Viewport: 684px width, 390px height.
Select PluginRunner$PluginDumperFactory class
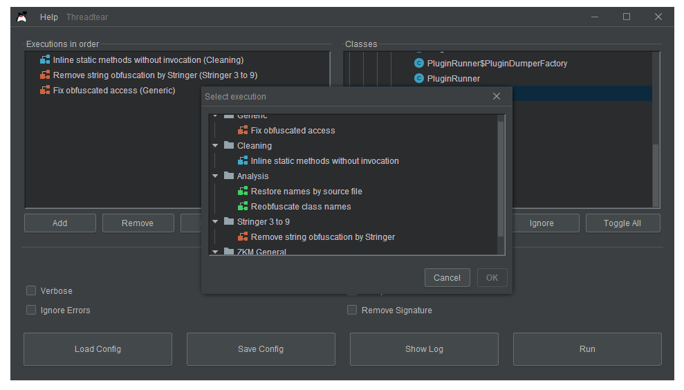pyautogui.click(x=497, y=63)
